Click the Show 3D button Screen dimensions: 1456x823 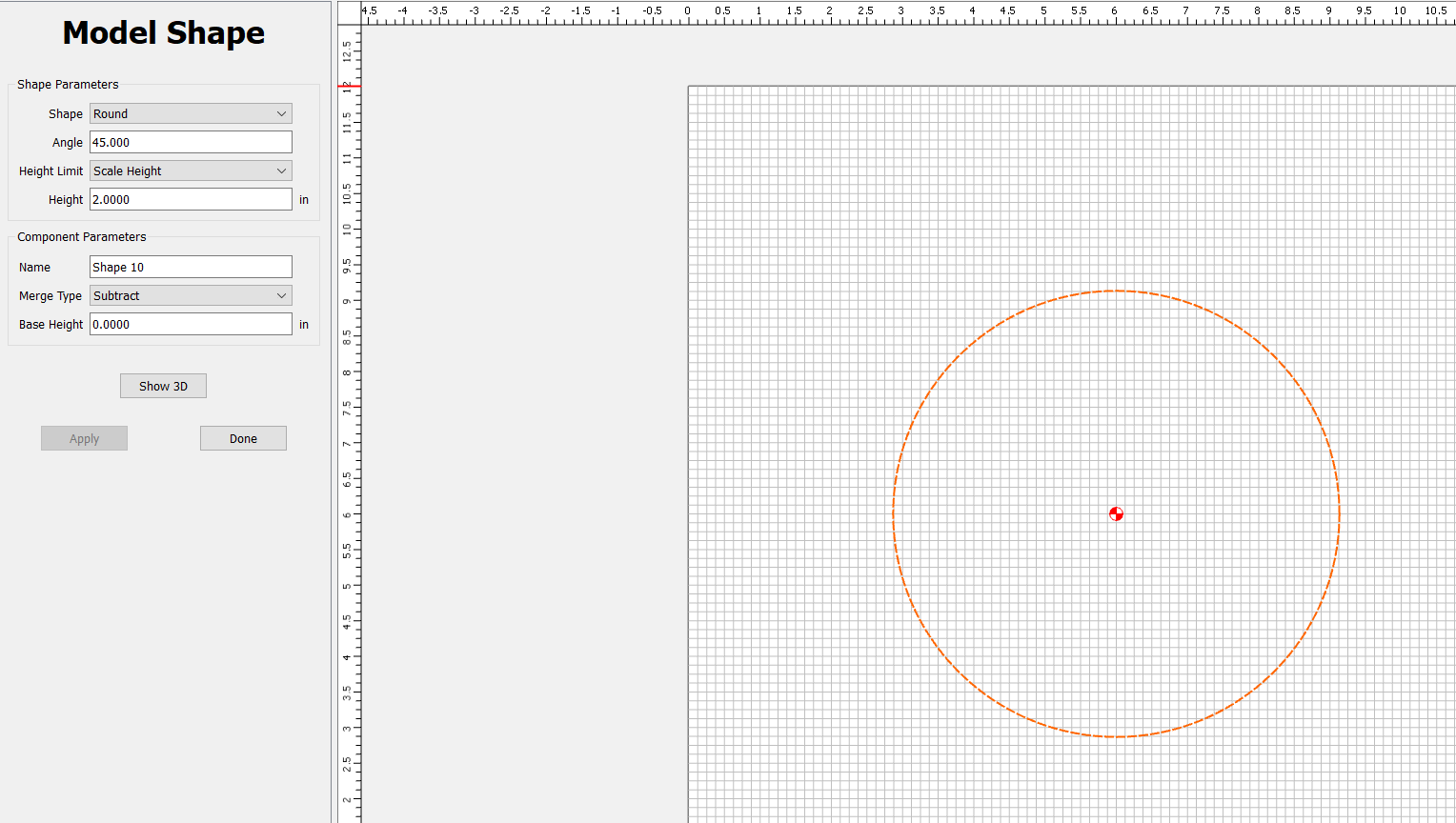pyautogui.click(x=163, y=386)
